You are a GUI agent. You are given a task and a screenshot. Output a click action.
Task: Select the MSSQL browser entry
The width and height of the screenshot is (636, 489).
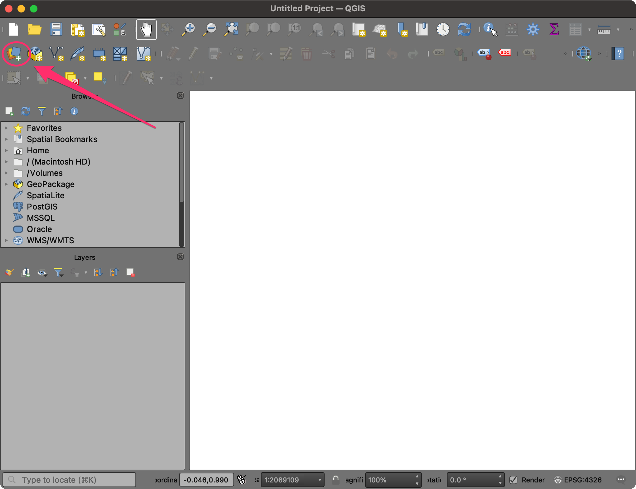coord(41,218)
